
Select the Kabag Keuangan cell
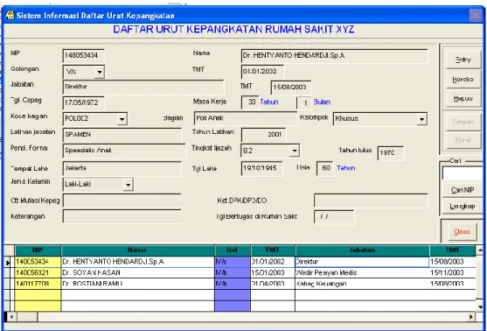(362, 284)
